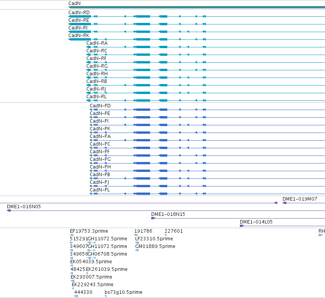Select the CadN-PB protein label
Image resolution: width=325 pixels, height=298 pixels.
100,175
